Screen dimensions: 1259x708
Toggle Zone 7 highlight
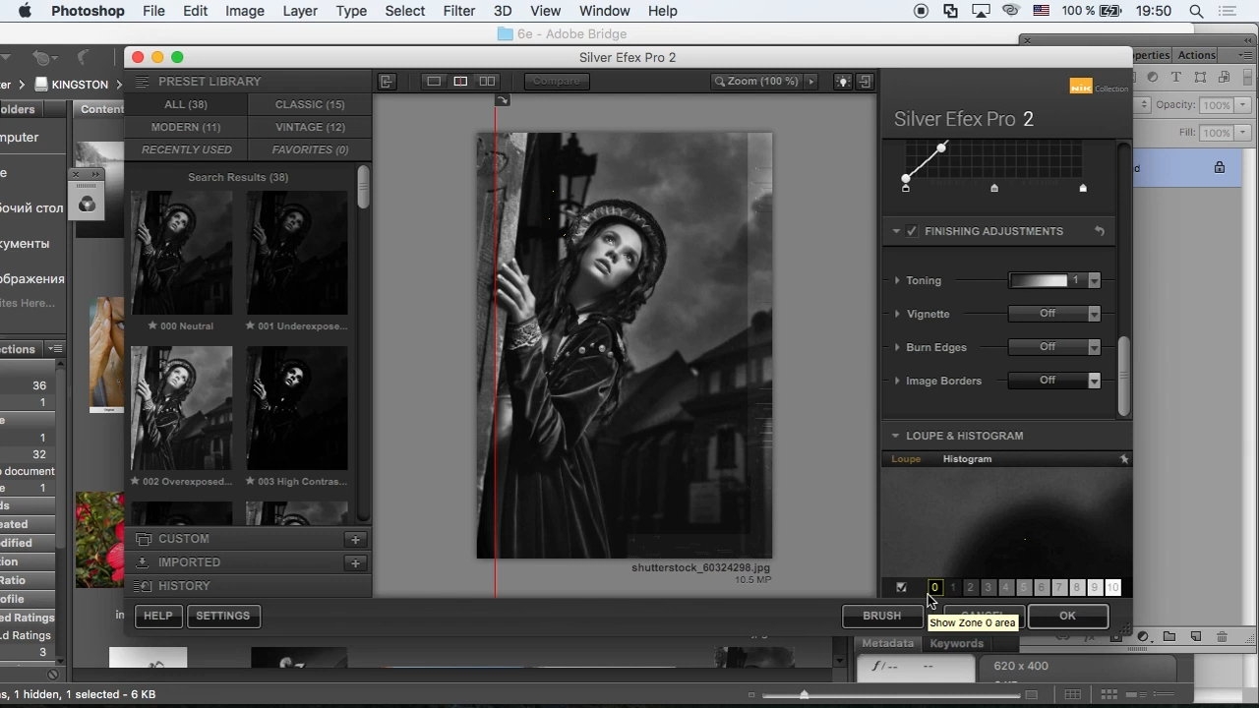click(1058, 587)
